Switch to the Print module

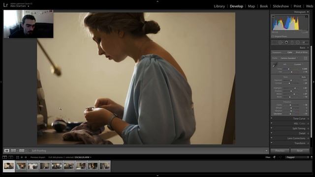(297, 6)
